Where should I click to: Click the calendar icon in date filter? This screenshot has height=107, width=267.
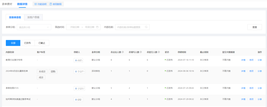pyautogui.click(x=97, y=27)
